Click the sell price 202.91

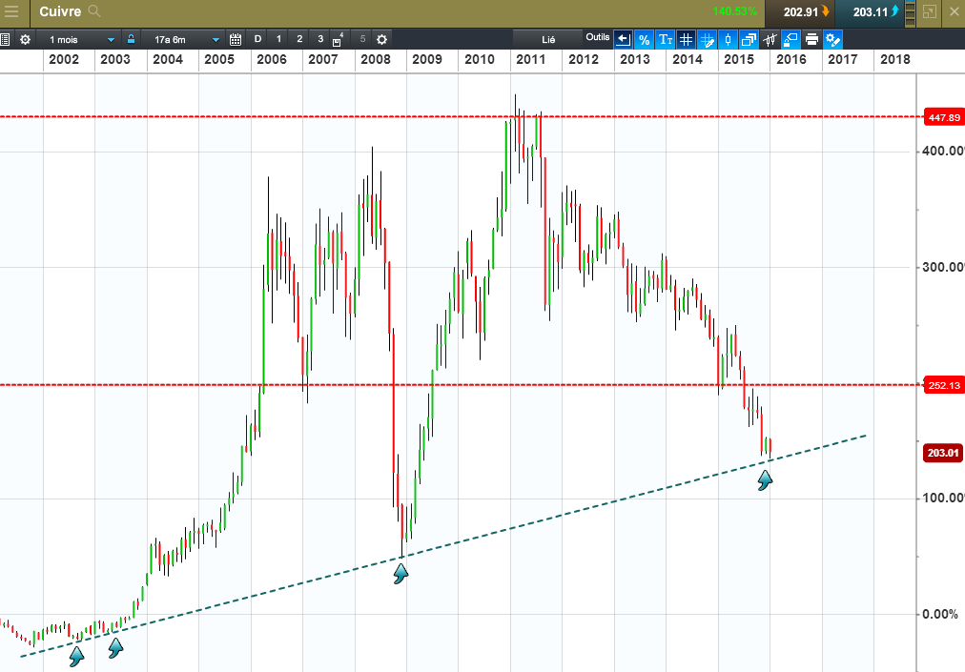pos(800,11)
